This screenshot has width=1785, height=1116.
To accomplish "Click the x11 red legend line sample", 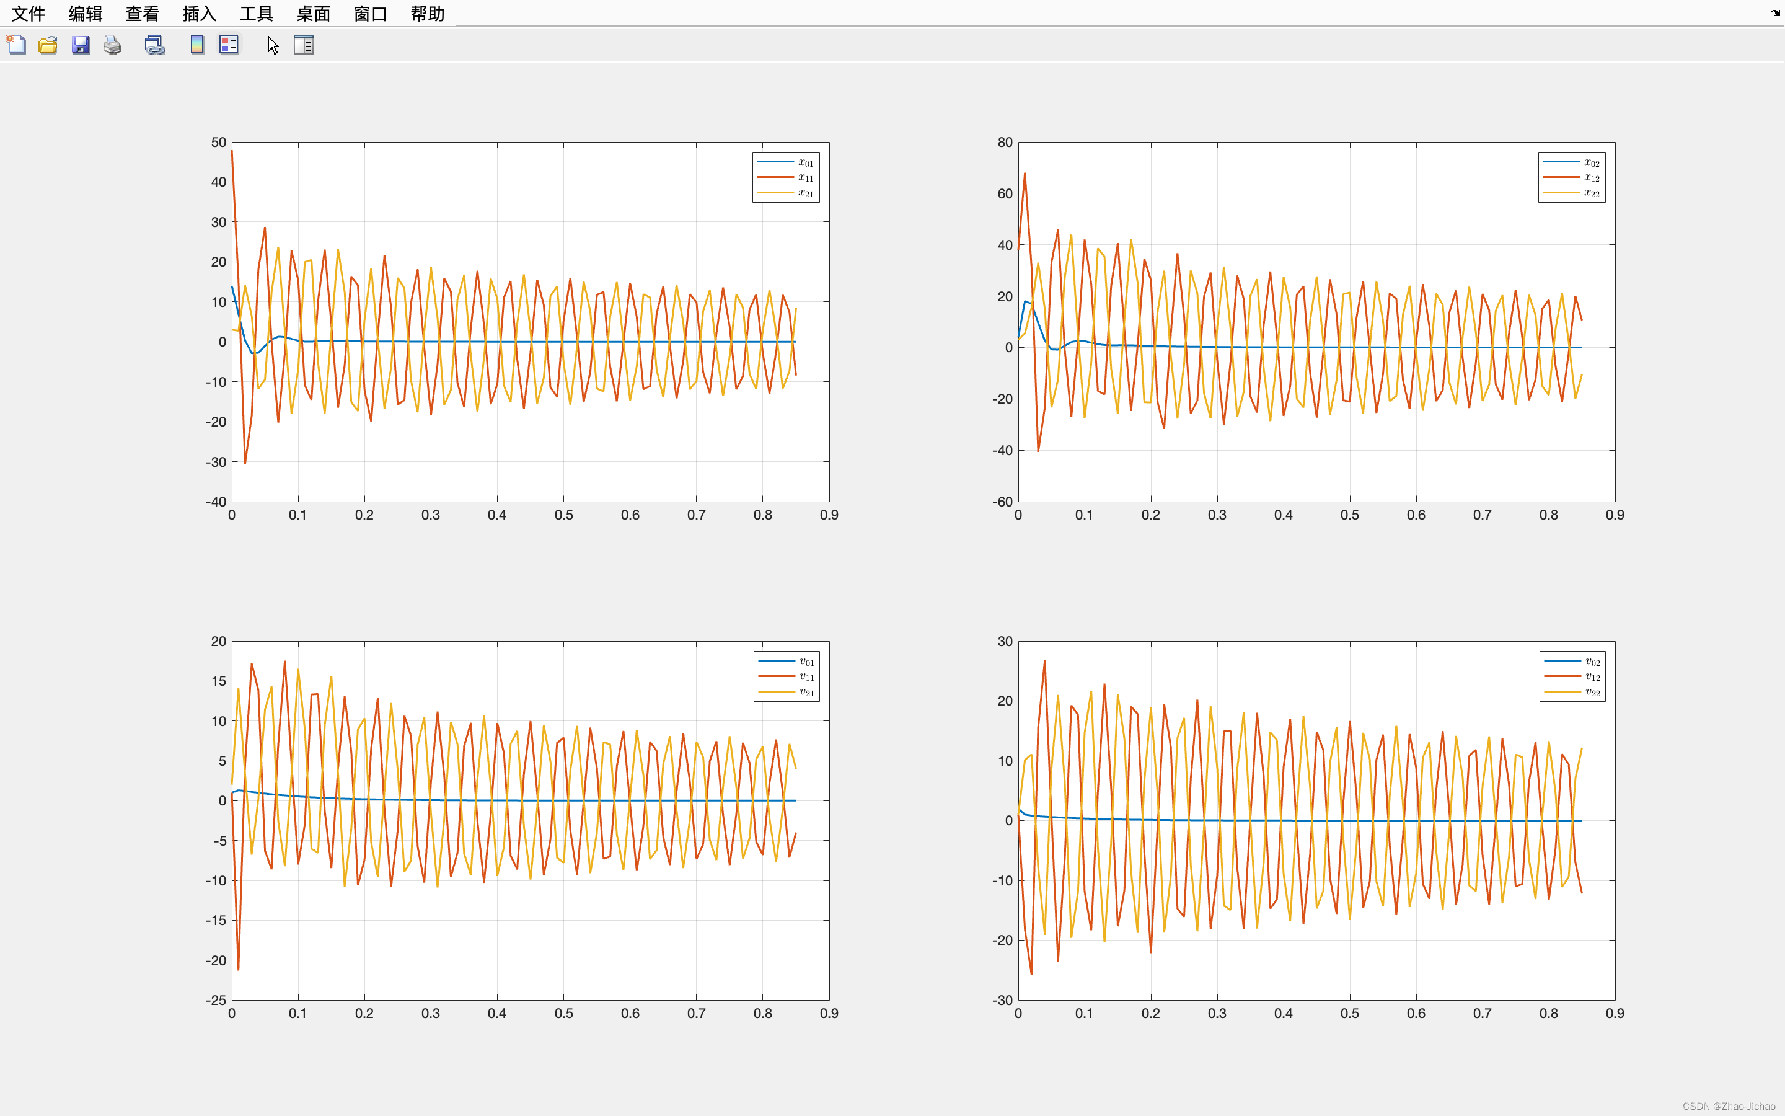I will click(775, 177).
